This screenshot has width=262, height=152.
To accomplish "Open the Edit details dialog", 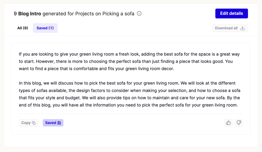I will click(x=231, y=14).
